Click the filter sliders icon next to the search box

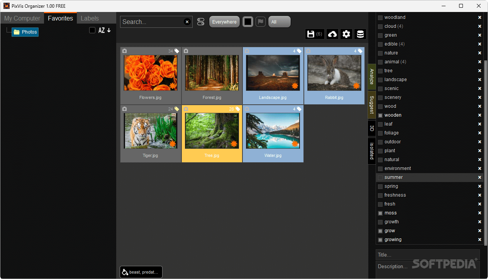click(x=201, y=22)
